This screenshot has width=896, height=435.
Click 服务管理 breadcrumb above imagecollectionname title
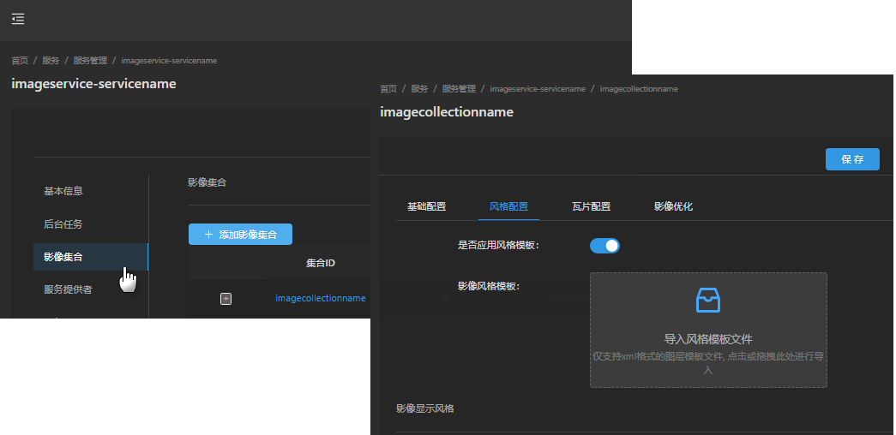pos(459,89)
